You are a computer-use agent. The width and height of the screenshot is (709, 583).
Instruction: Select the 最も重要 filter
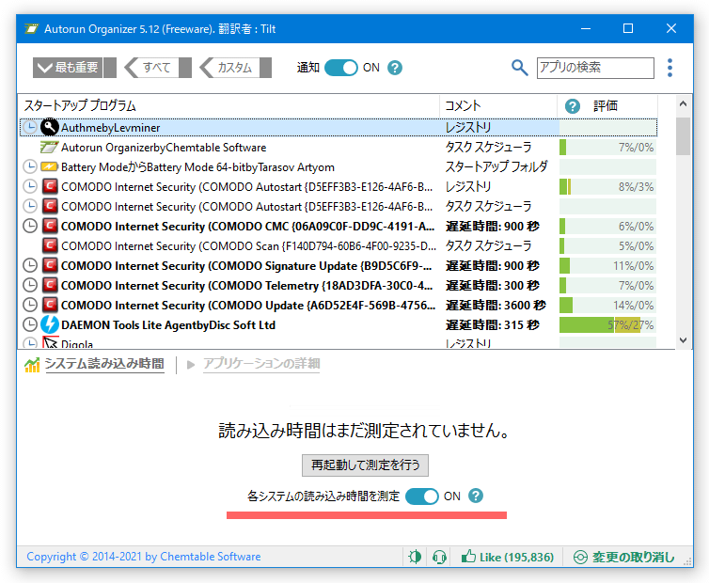(74, 68)
